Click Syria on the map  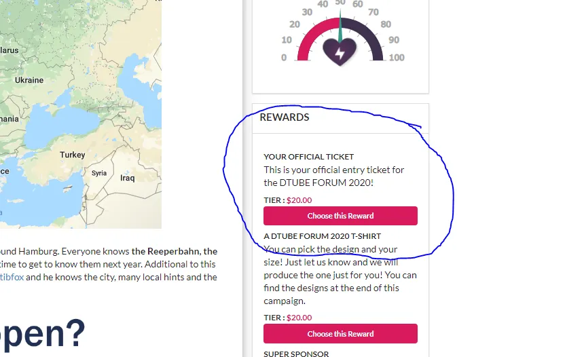98,173
